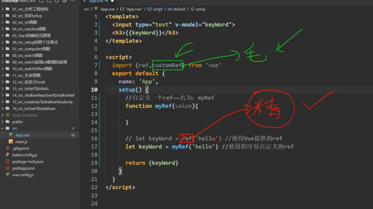Click the npm icon beside package.json
The width and height of the screenshot is (373, 209).
(x=8, y=168)
